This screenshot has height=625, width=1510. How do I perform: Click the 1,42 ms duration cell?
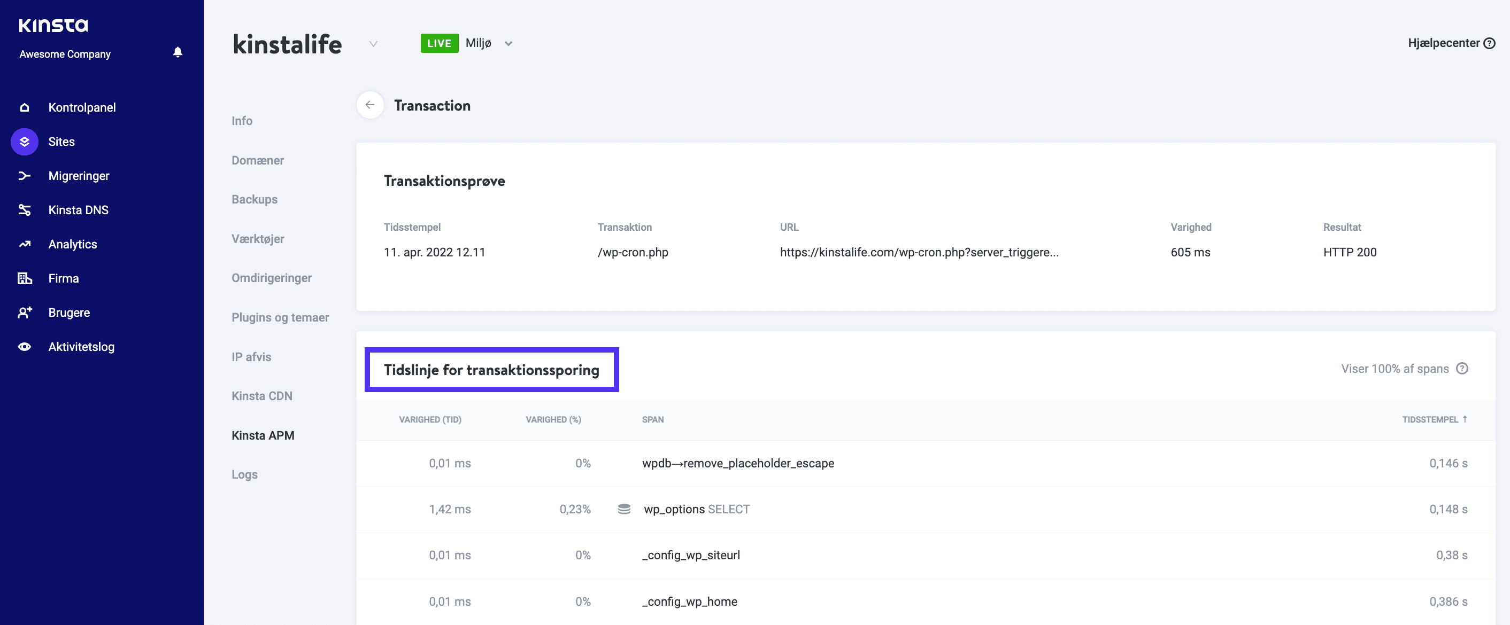[450, 509]
